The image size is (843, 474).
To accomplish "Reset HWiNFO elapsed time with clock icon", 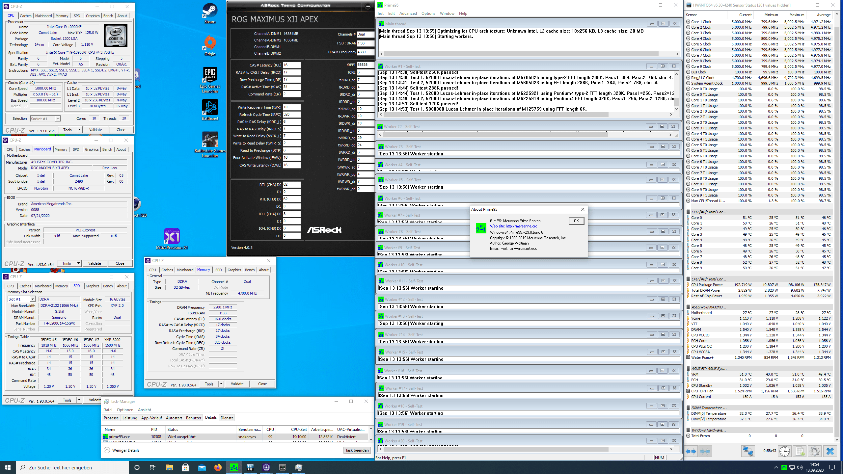I will [x=785, y=451].
